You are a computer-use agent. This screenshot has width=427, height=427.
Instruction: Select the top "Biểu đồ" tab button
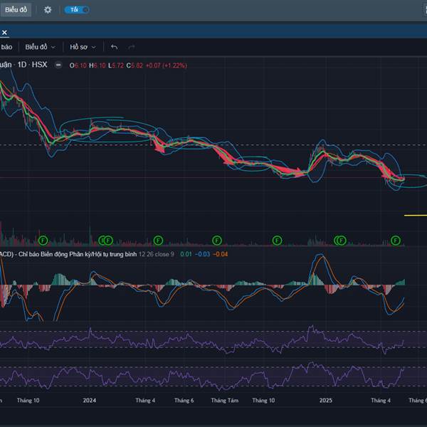16,10
